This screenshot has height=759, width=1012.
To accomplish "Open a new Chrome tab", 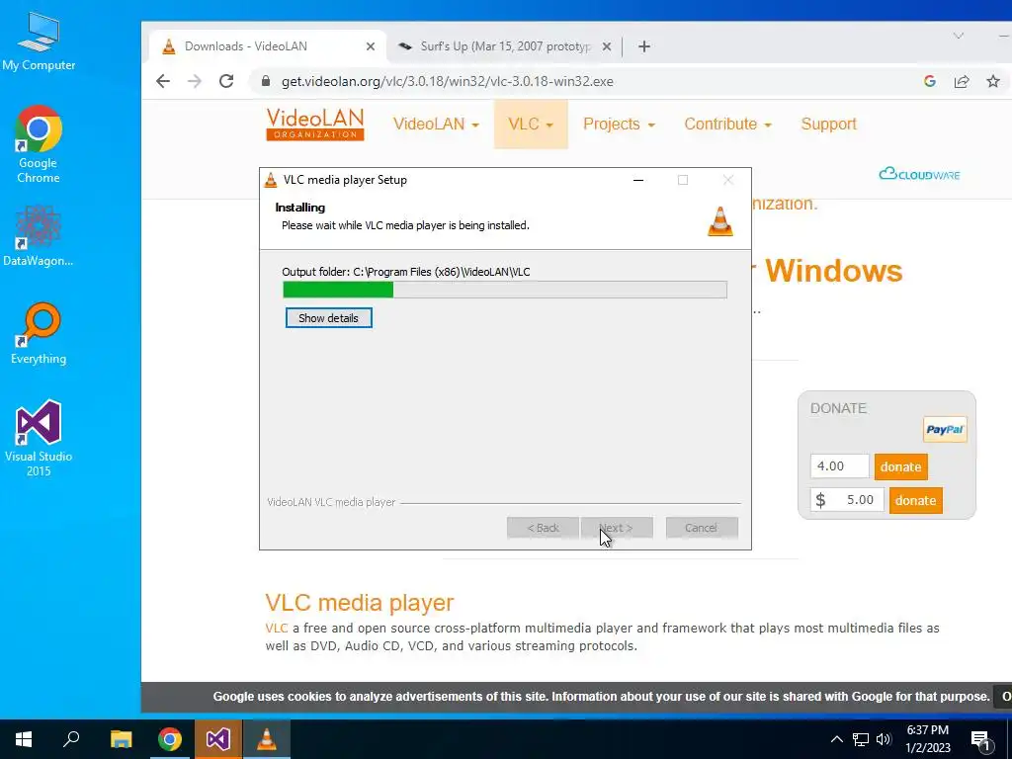I will pos(644,46).
